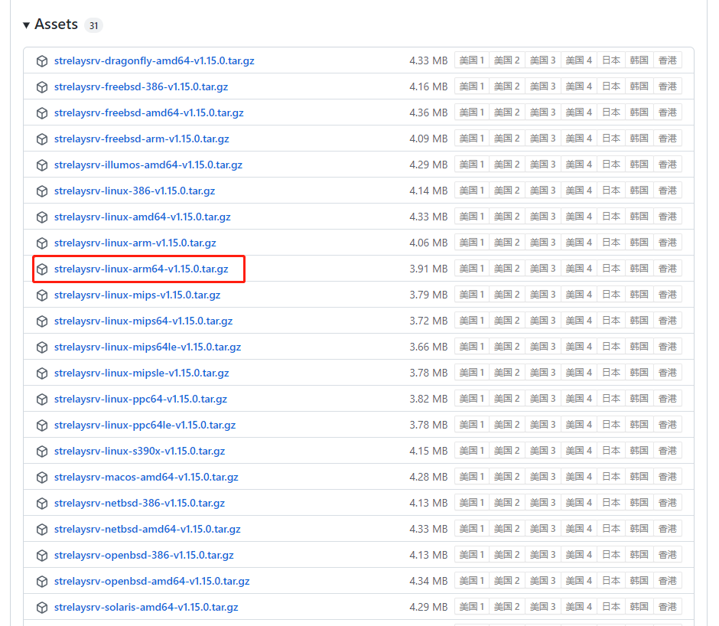Click the Assets count badge 31

(x=93, y=26)
